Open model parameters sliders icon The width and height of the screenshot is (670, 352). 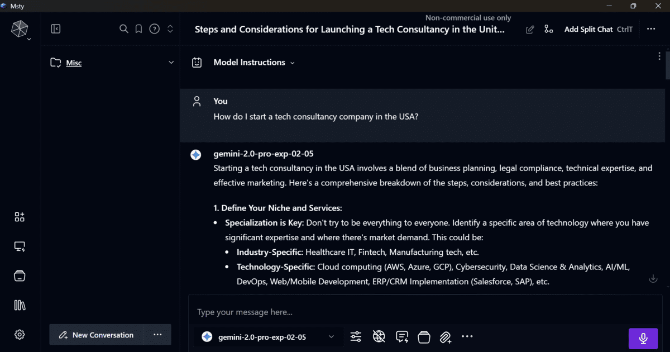(x=356, y=336)
